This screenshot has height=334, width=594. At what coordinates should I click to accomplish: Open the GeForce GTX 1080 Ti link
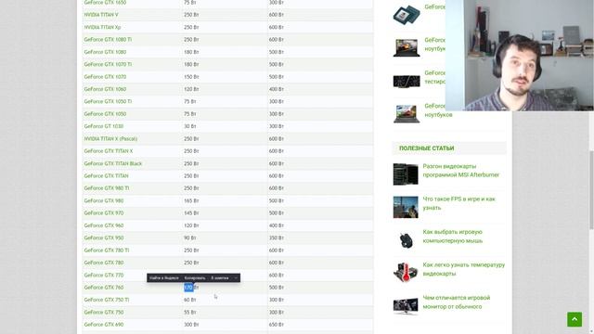pyautogui.click(x=108, y=39)
